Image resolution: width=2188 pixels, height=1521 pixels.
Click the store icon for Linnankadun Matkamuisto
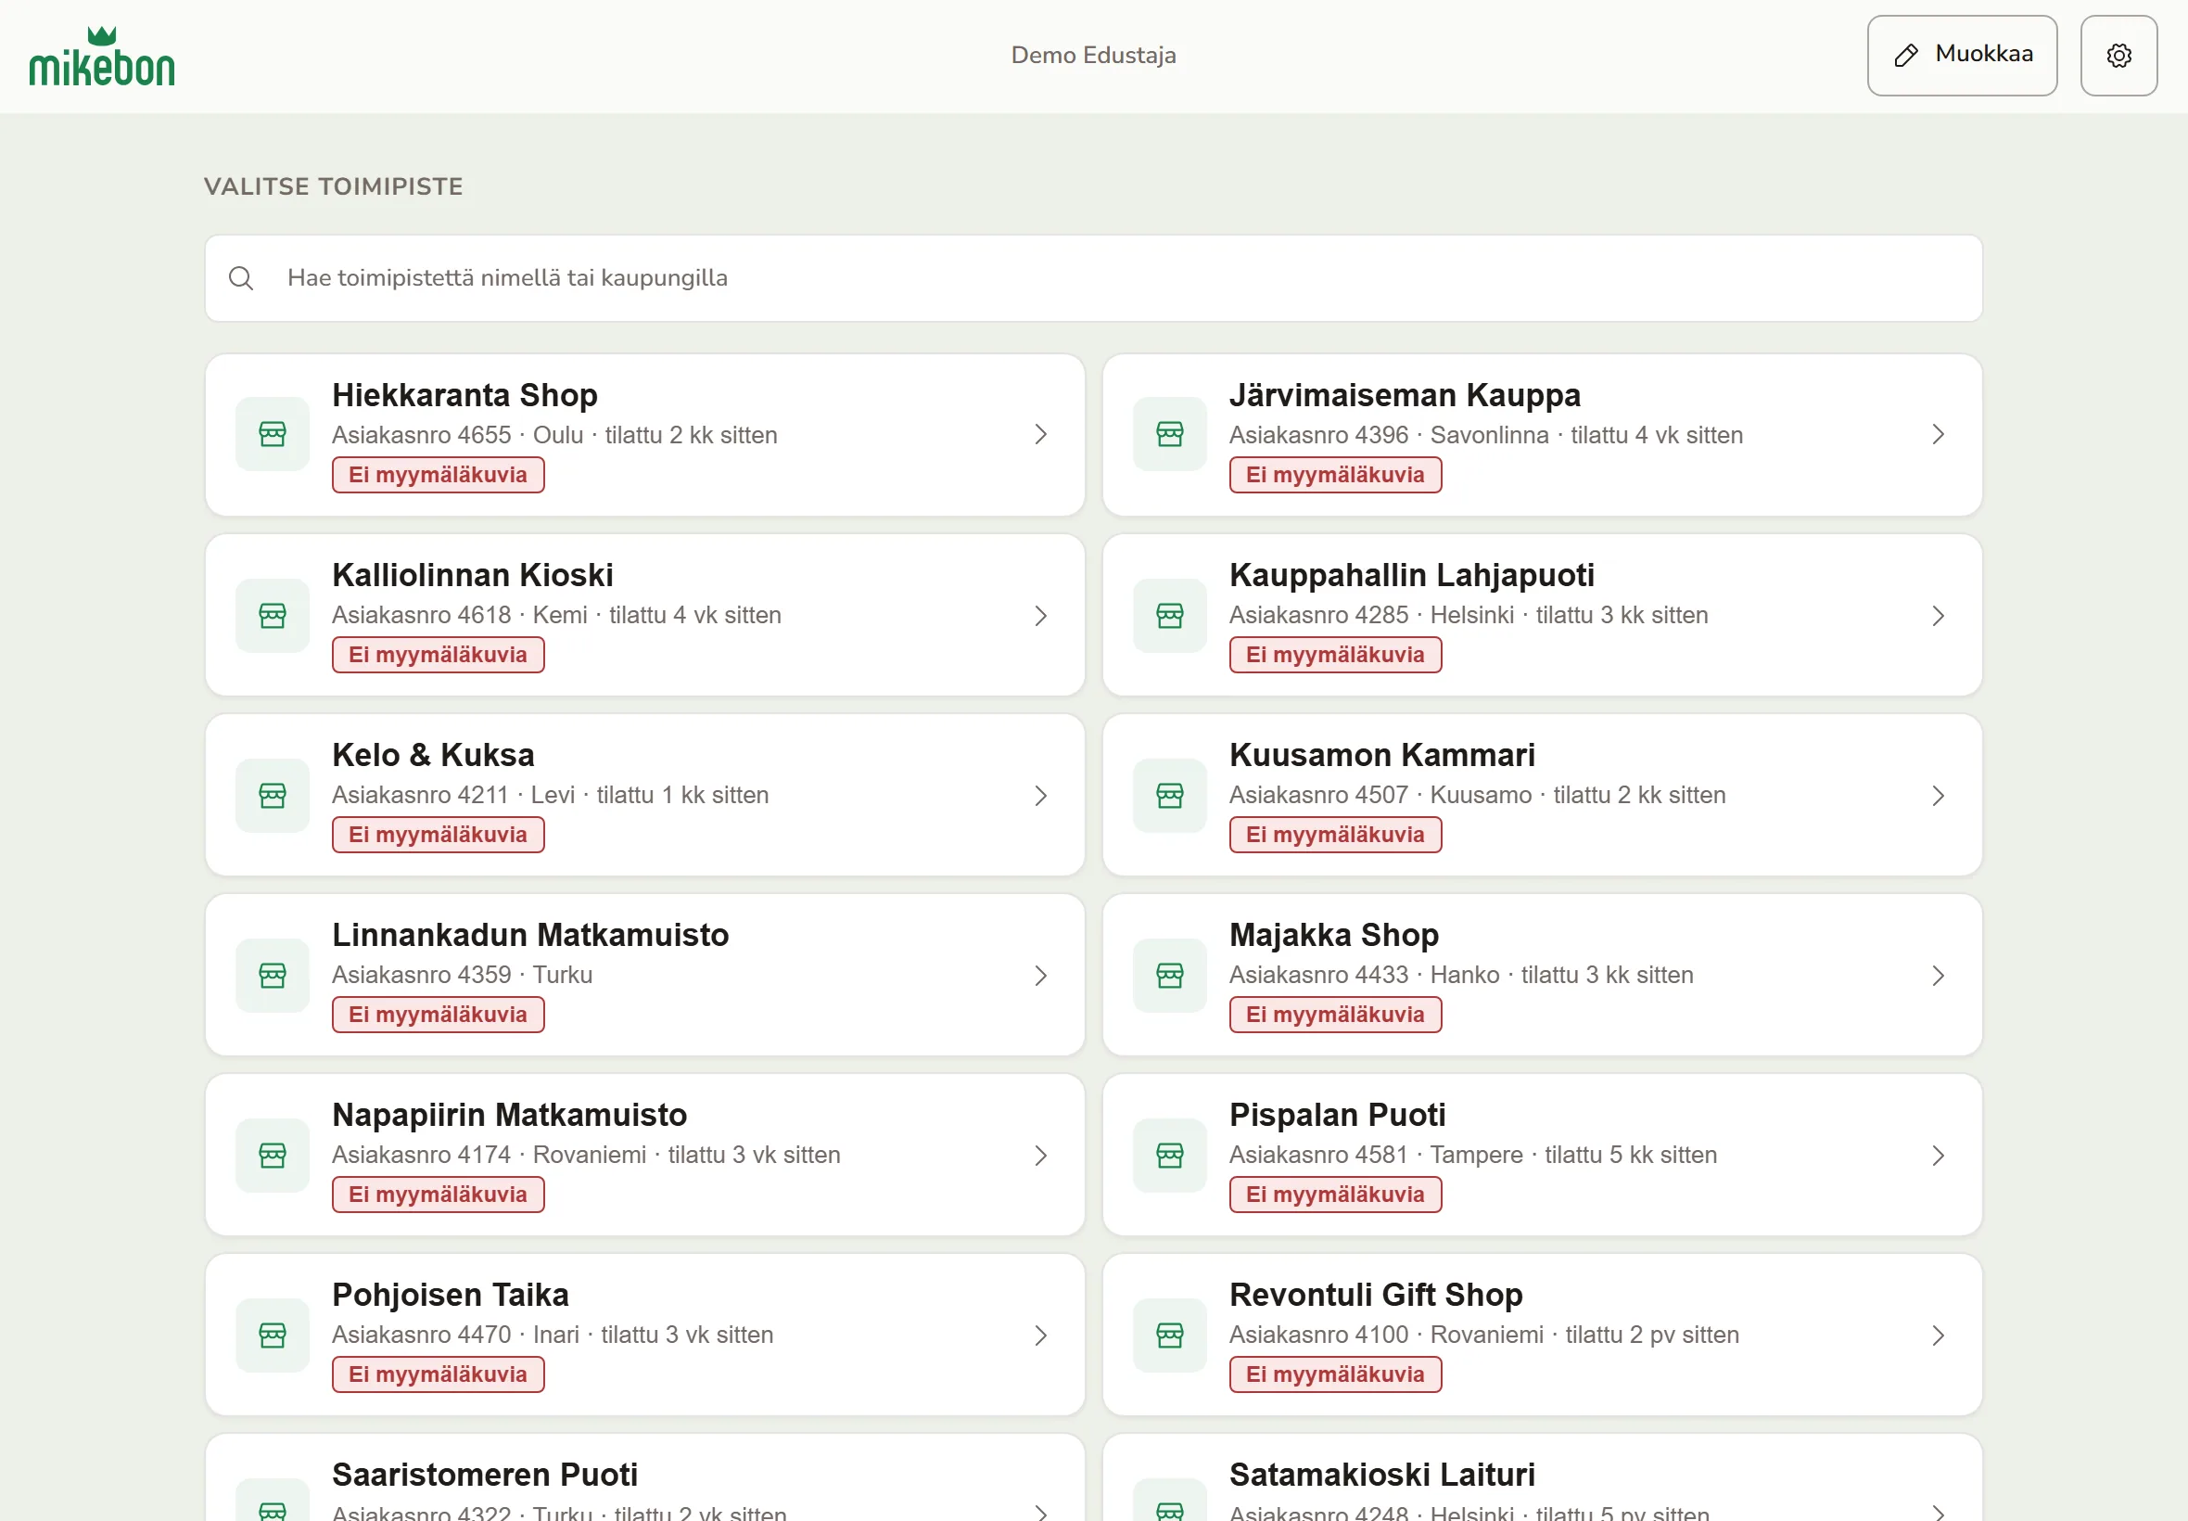coord(273,976)
